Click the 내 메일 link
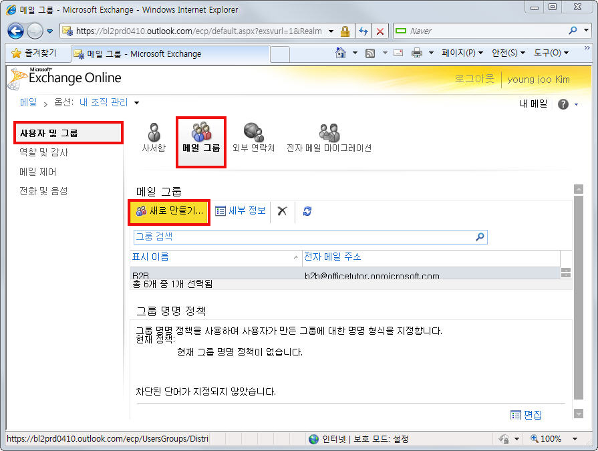 point(533,104)
